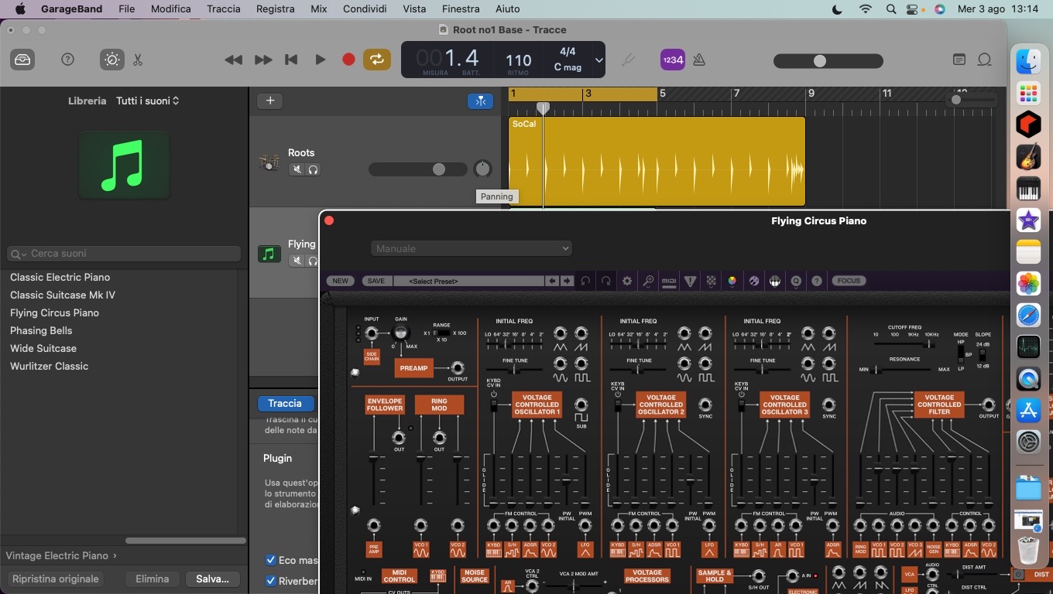Click synth redo arrow icon

(x=606, y=281)
